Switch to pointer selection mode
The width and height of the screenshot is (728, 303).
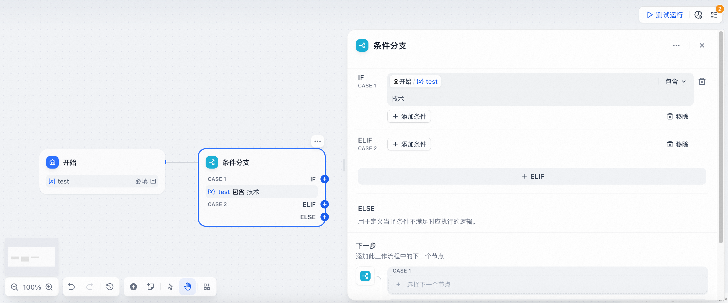[x=170, y=287]
